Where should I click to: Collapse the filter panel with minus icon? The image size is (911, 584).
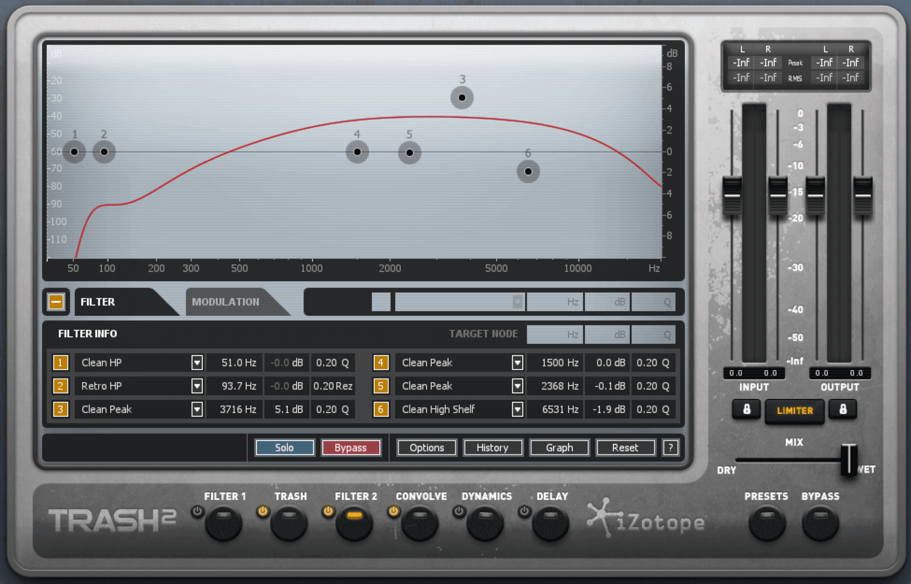pyautogui.click(x=56, y=301)
